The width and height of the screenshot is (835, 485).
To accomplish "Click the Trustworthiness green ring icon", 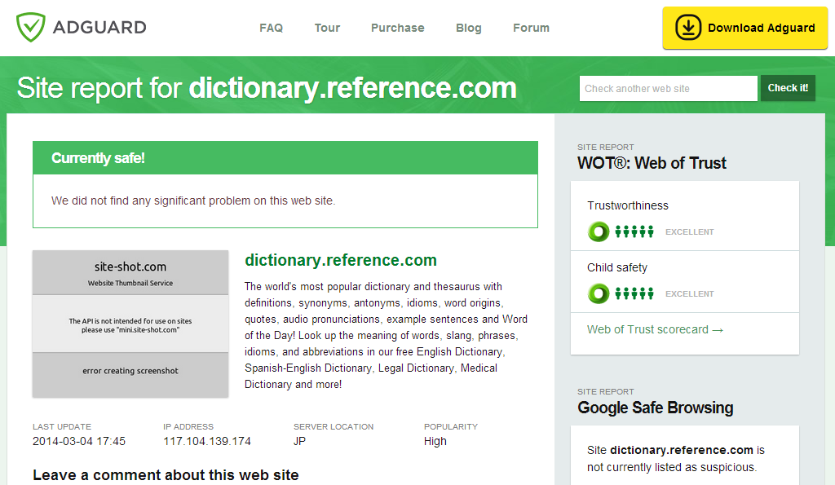I will click(x=599, y=231).
